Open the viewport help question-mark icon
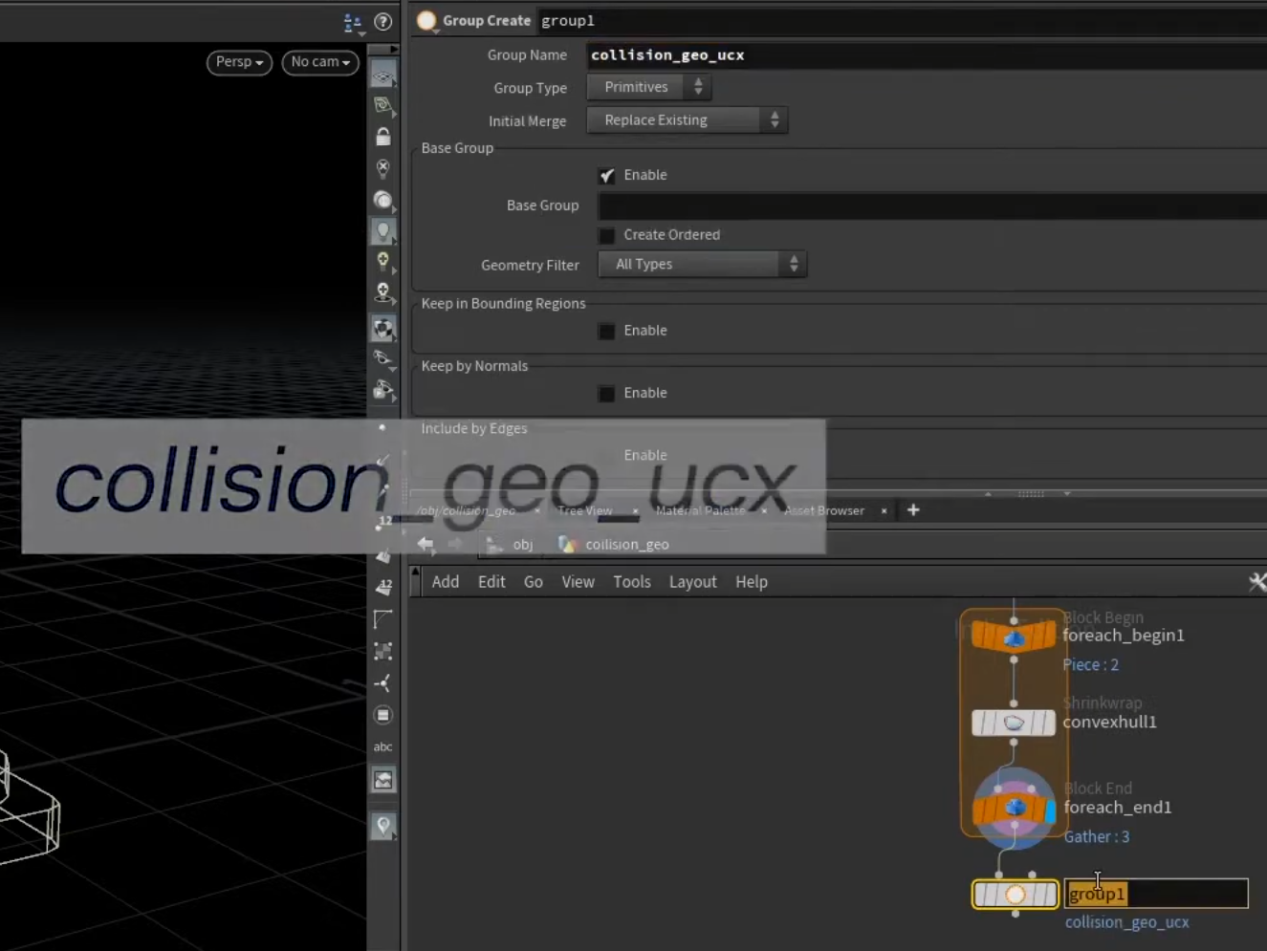Viewport: 1267px width, 951px height. coord(383,21)
